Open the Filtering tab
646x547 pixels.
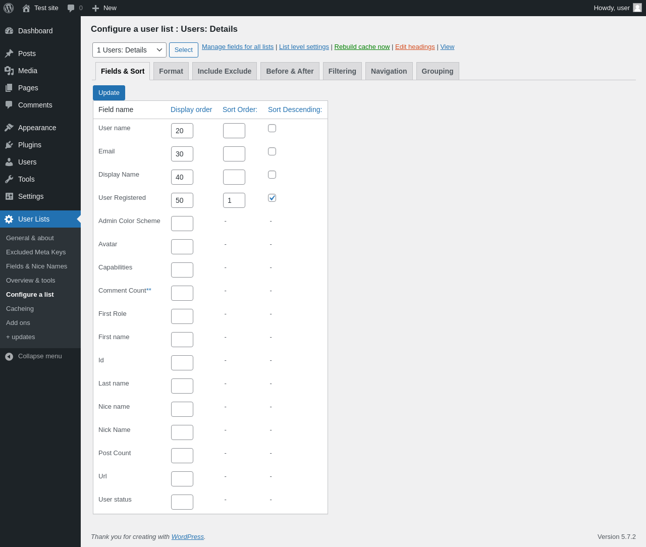pyautogui.click(x=342, y=71)
